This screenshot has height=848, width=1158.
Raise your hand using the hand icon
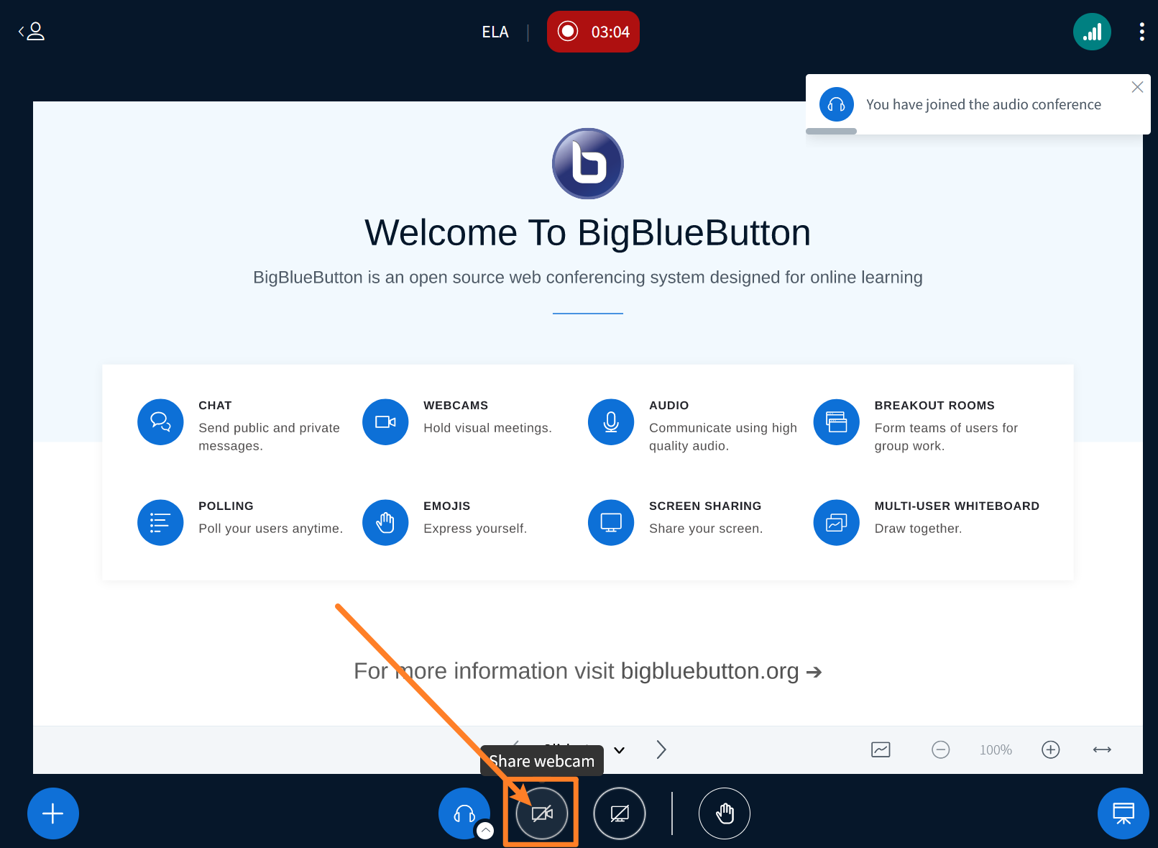point(724,813)
